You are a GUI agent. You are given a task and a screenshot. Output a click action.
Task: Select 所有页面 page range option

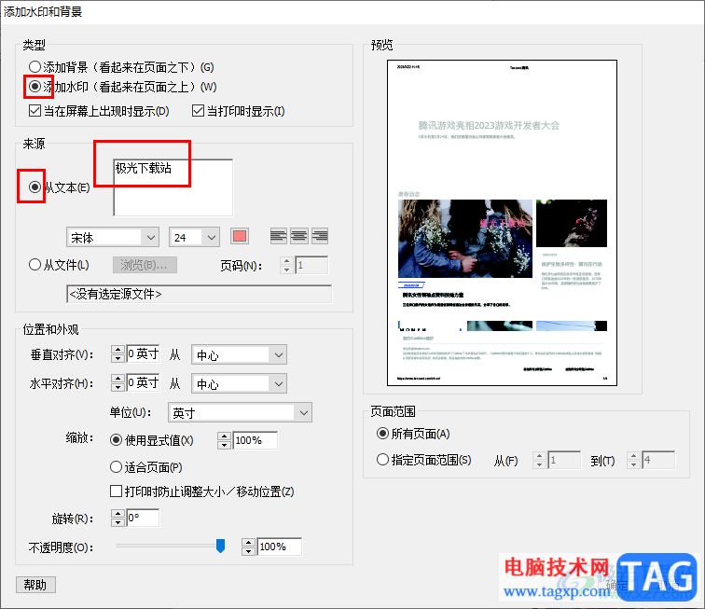382,433
